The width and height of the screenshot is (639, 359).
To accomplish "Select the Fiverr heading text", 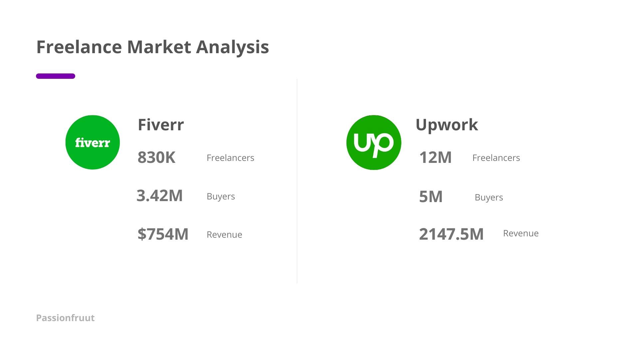I will coord(161,125).
